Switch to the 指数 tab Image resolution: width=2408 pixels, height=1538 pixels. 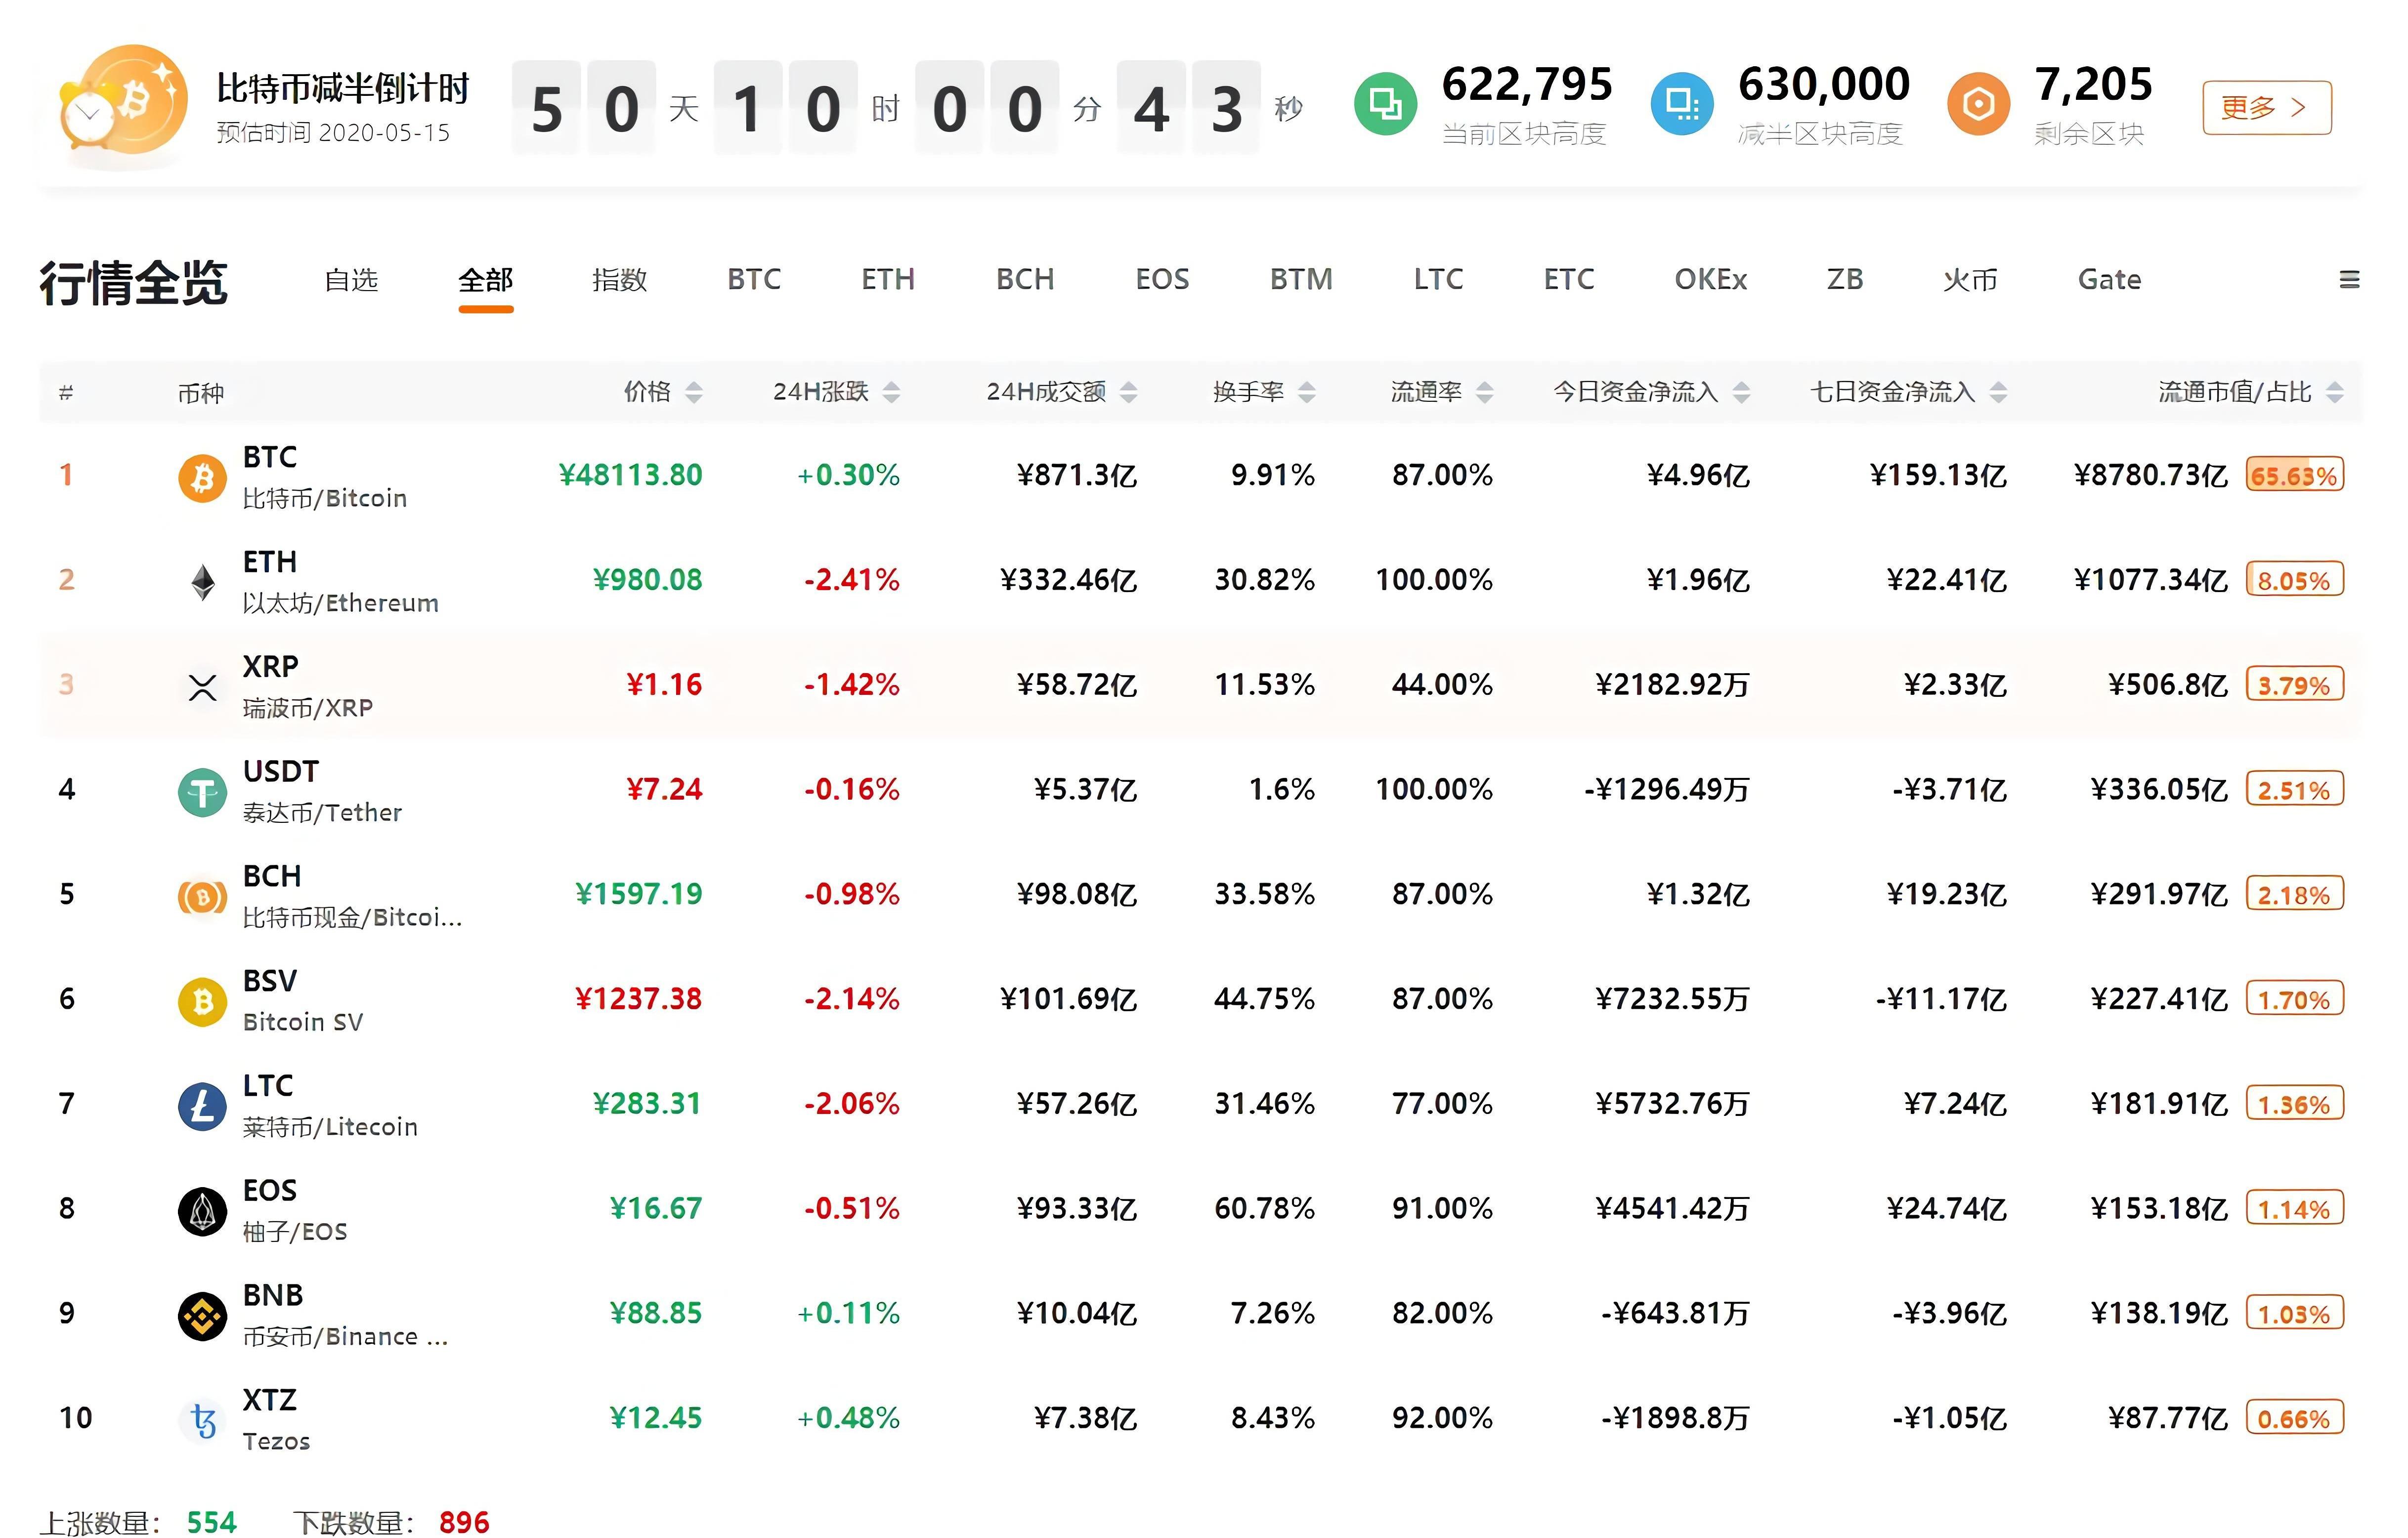[619, 280]
